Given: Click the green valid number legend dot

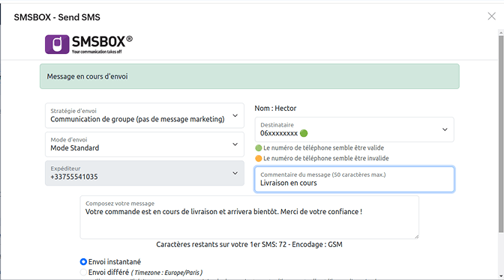Looking at the screenshot, I should tap(259, 147).
